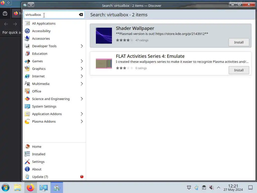Expand the Plasma Addons category
Image resolution: width=257 pixels, height=193 pixels.
pos(82,122)
